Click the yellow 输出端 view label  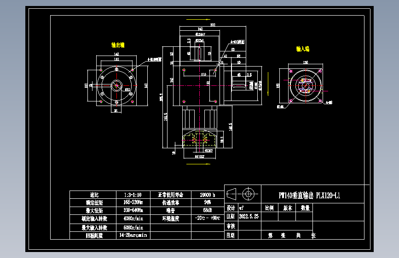click(118, 45)
